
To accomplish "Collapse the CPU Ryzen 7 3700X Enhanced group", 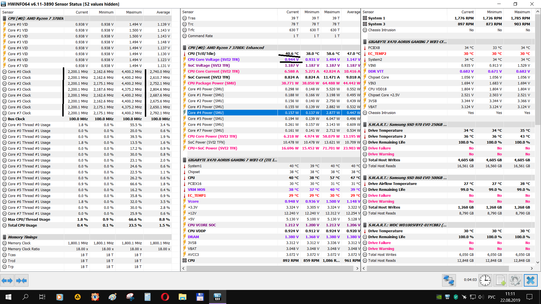I will point(225,48).
